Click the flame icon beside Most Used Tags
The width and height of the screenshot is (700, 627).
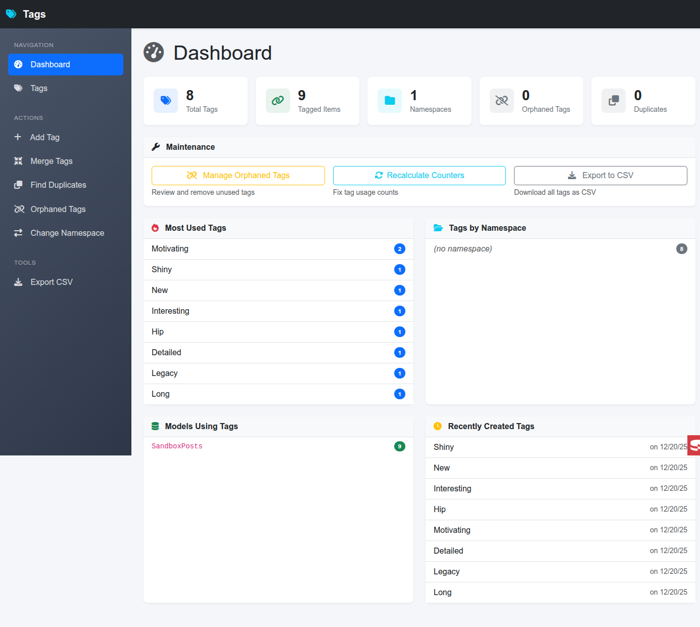pos(155,228)
